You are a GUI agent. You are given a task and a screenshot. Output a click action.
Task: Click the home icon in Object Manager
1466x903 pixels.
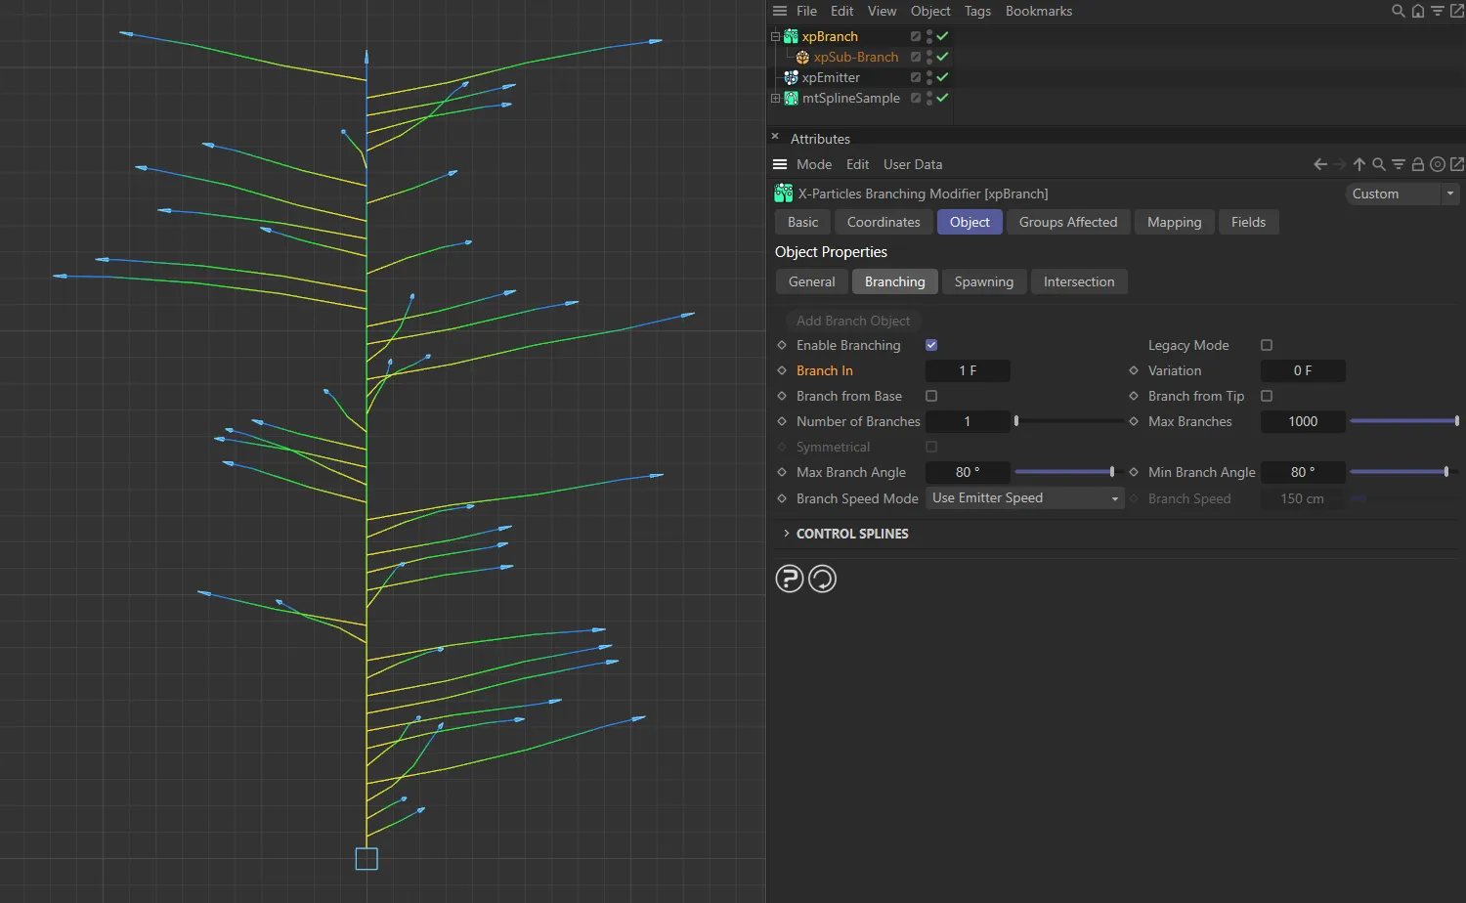click(1418, 12)
